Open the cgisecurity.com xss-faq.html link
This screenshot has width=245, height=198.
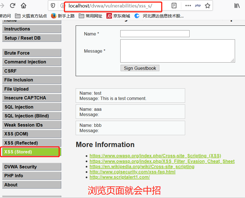tap(132, 172)
